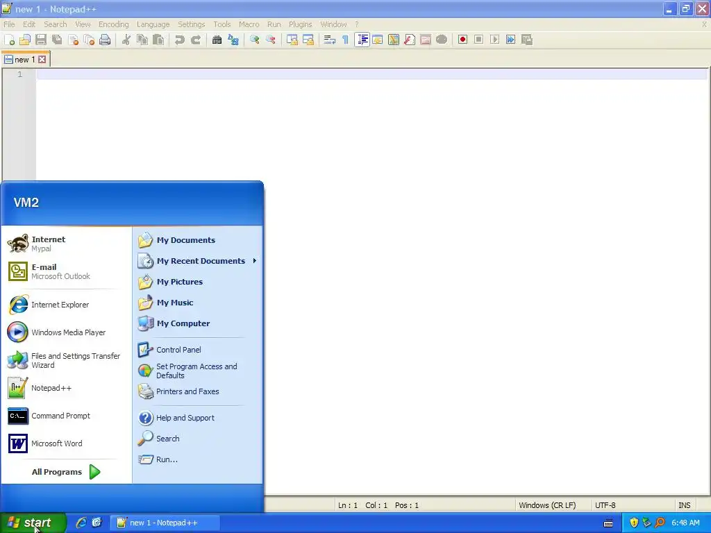Click the Start Recording macro icon
Screen dimensions: 711x533
coord(462,40)
